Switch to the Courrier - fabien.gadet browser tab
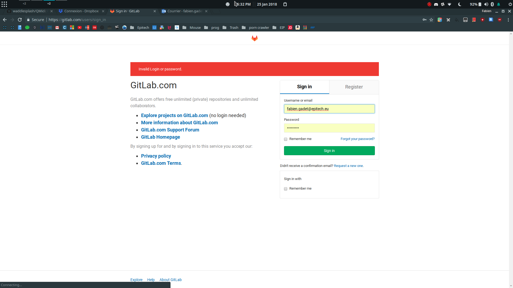Screen dimensions: 513x288 click(184, 11)
